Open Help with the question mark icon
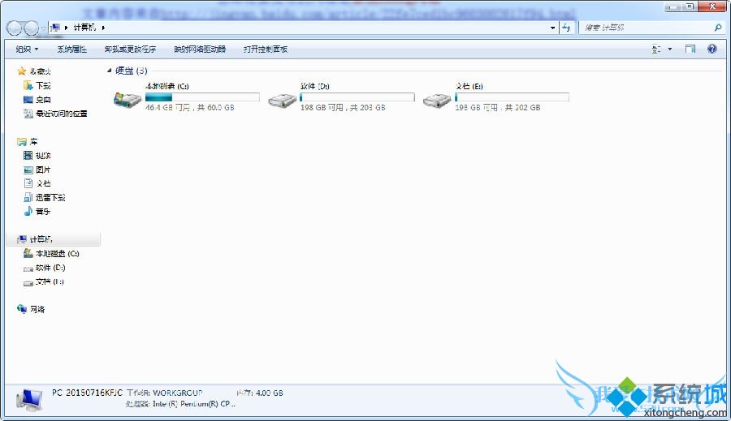This screenshot has height=421, width=731. 712,49
